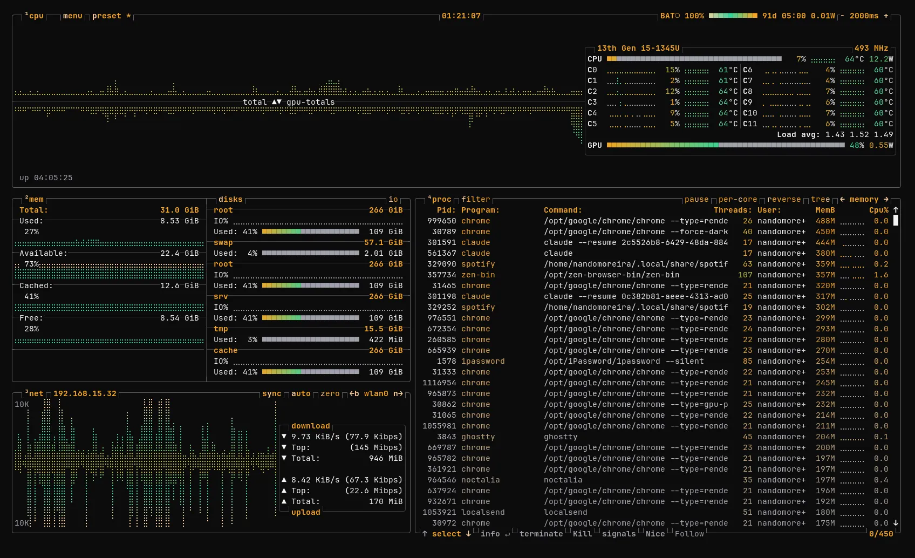
Task: Click the memory sorting field label
Action: (x=864, y=199)
